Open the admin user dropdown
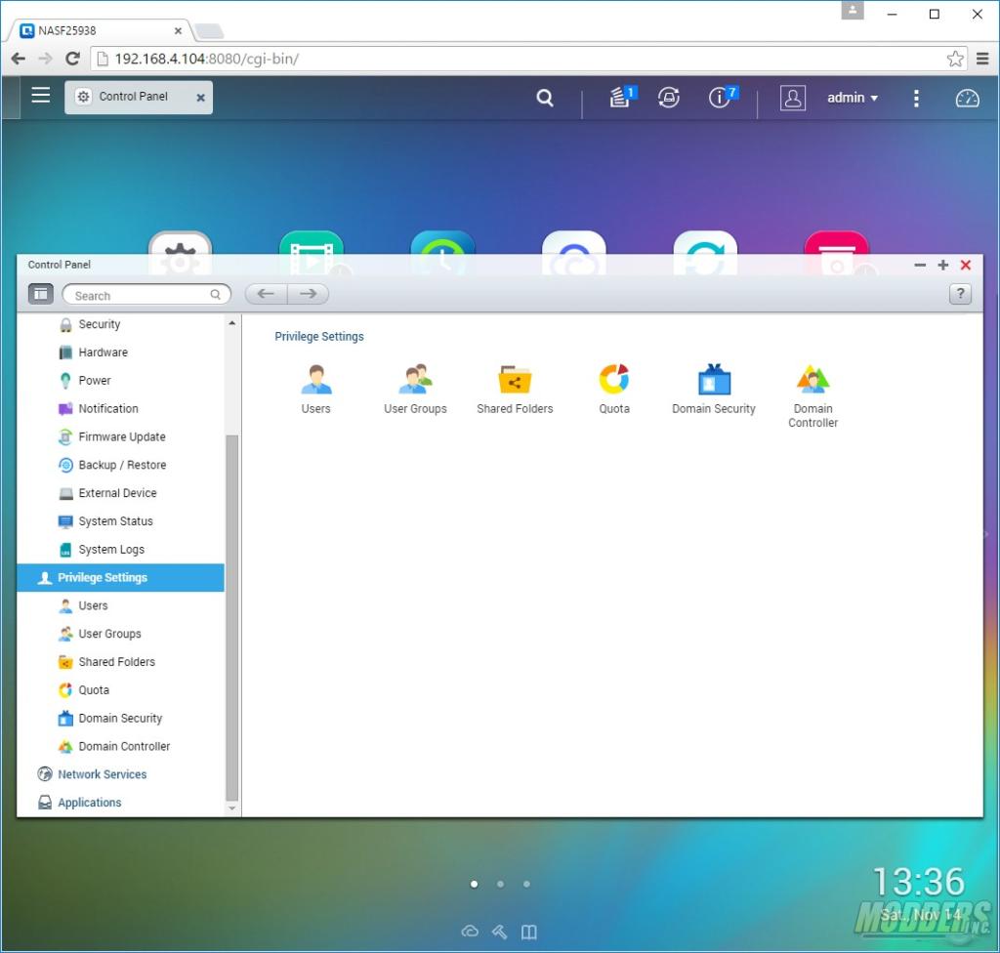The width and height of the screenshot is (1000, 953). [x=853, y=98]
